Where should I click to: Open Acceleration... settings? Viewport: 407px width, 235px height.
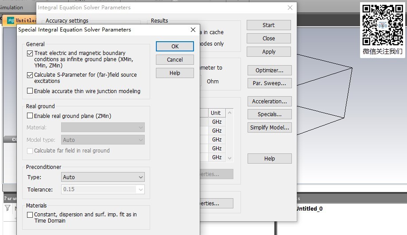(269, 102)
